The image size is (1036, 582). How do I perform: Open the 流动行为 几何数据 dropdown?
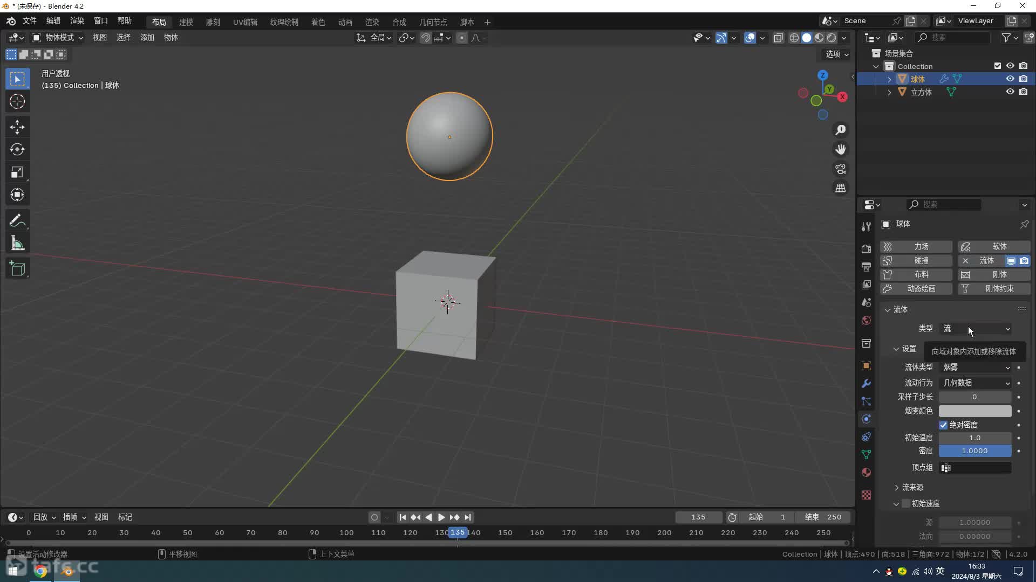point(976,383)
